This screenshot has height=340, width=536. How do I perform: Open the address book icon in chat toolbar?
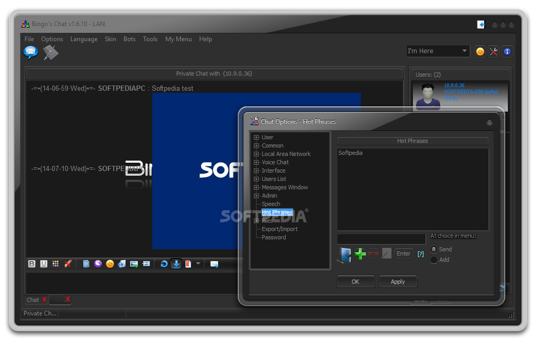pos(86,264)
